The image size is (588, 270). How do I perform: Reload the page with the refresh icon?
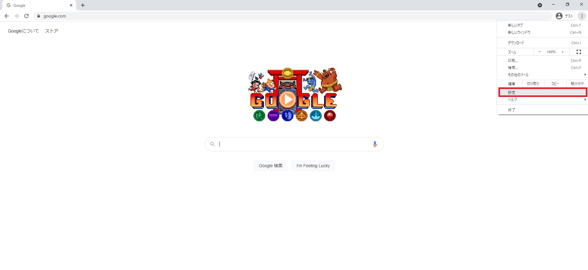26,16
